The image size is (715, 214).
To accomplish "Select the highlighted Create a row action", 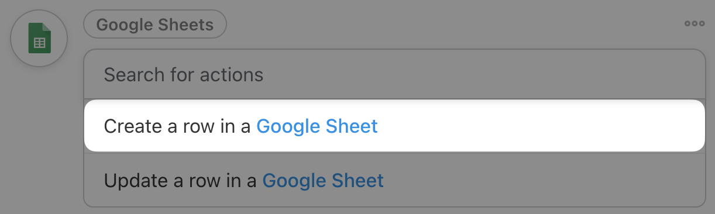I will [394, 126].
